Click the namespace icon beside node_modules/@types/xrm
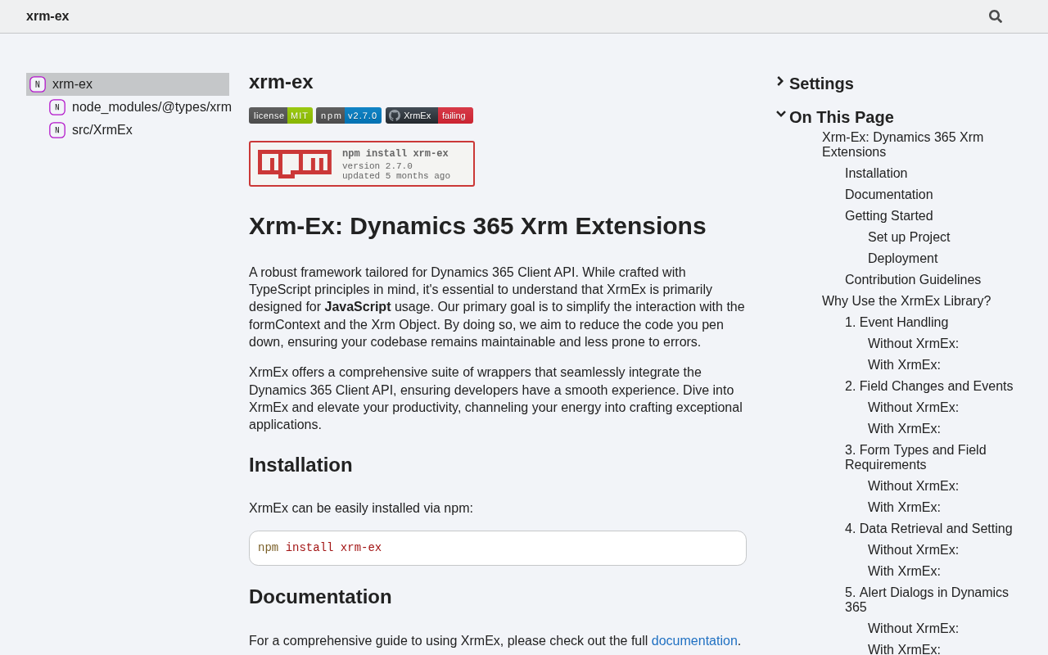1048x655 pixels. [x=57, y=107]
